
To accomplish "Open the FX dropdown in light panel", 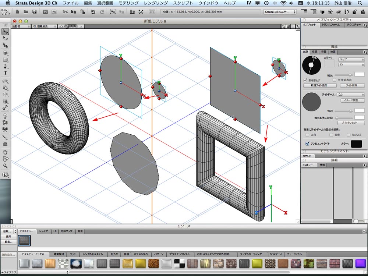I will [x=351, y=64].
